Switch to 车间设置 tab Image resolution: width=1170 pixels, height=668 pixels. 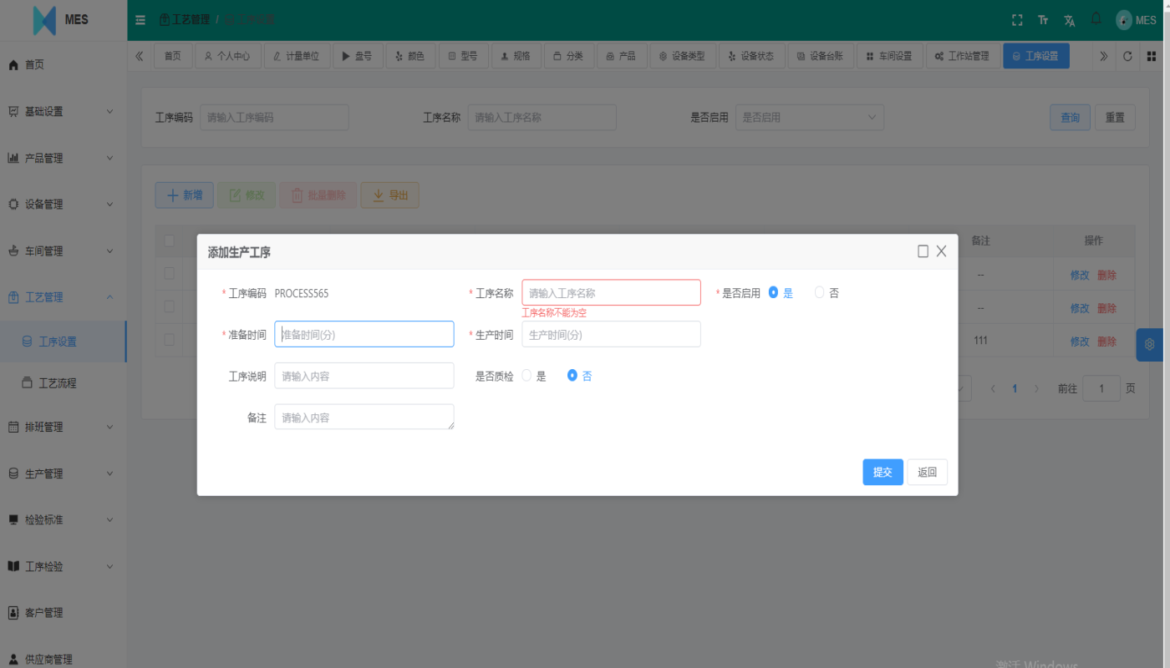(x=889, y=56)
